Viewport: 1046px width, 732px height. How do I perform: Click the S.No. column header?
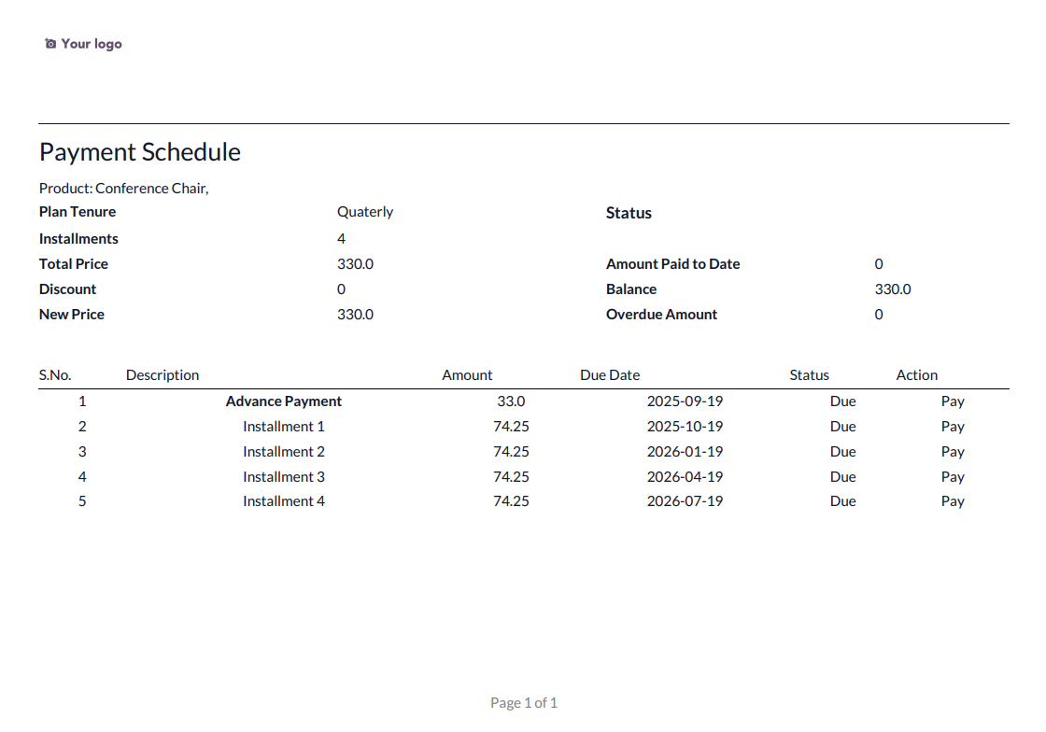[x=55, y=375]
